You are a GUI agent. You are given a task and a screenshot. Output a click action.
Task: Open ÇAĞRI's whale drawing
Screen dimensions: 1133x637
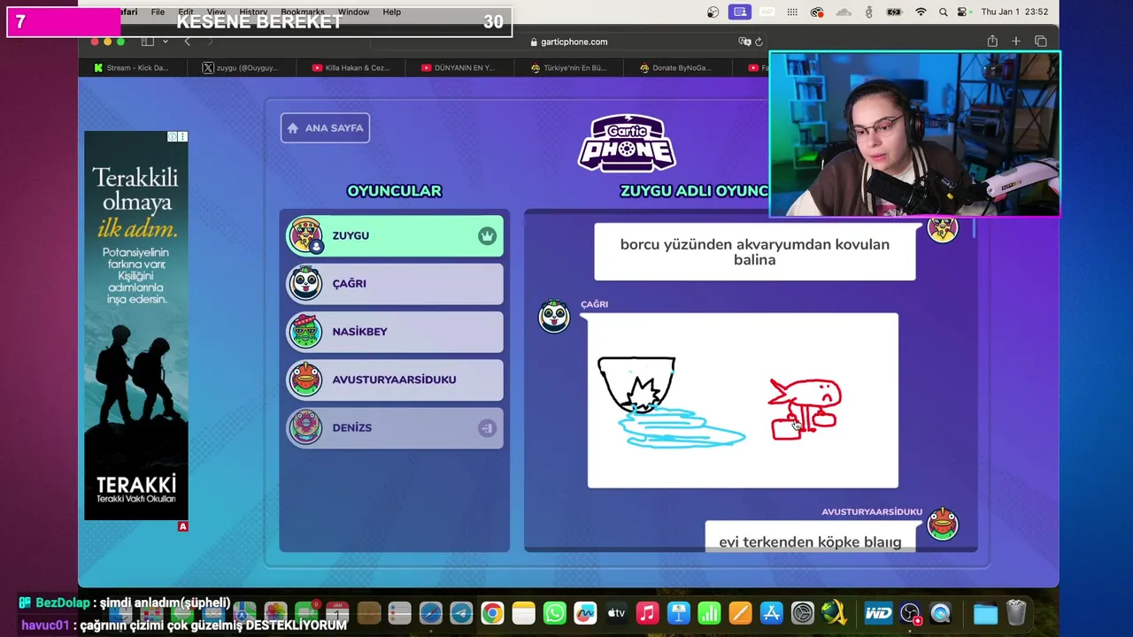click(743, 400)
